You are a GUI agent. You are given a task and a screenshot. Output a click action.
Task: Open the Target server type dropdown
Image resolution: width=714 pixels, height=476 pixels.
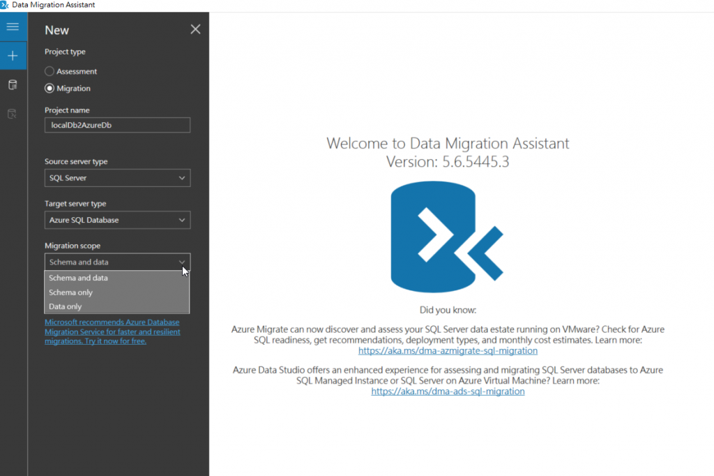click(117, 220)
